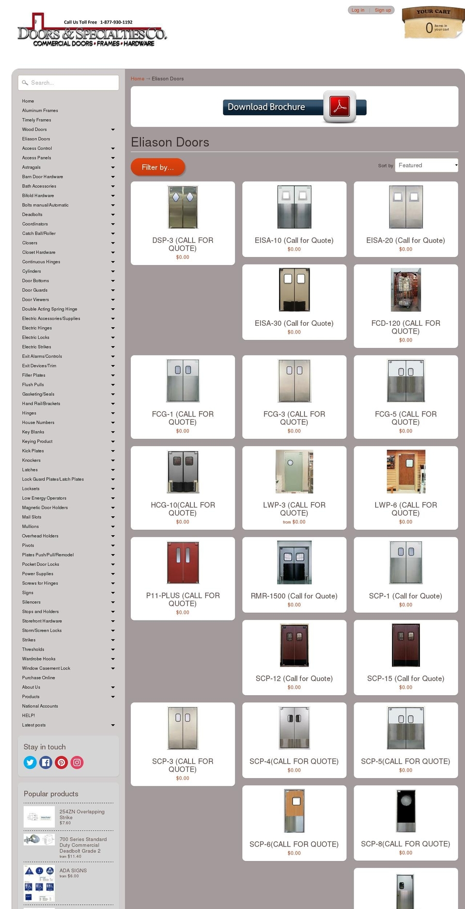This screenshot has height=909, width=465.
Task: Open SCP-12 door product image
Action: tap(294, 645)
